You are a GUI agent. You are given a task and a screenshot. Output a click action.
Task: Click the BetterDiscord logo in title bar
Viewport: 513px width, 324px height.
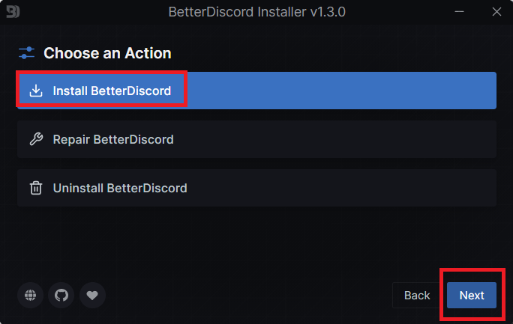click(x=11, y=12)
